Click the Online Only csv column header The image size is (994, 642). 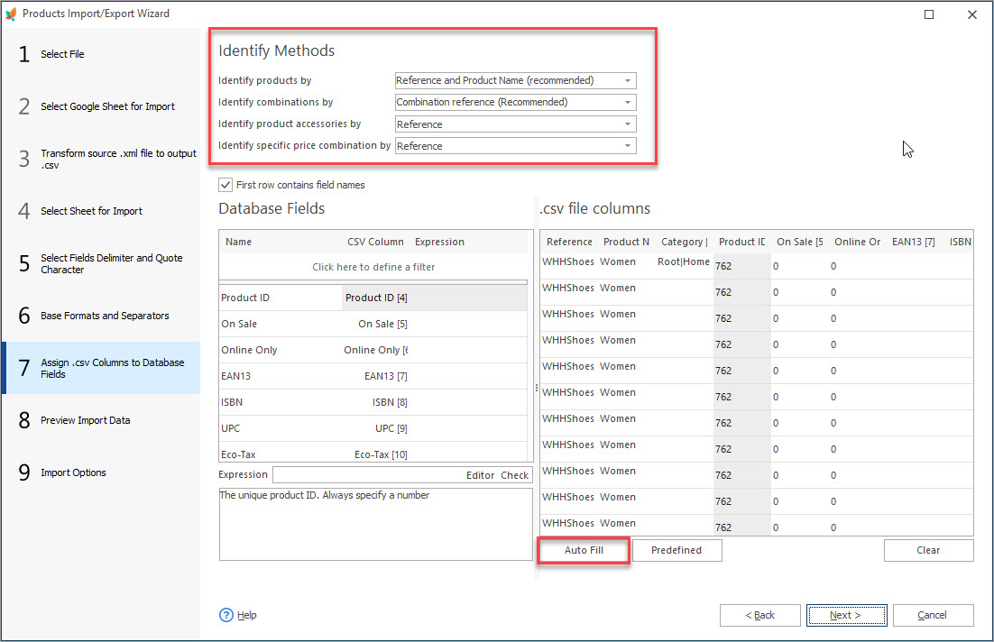coord(857,242)
